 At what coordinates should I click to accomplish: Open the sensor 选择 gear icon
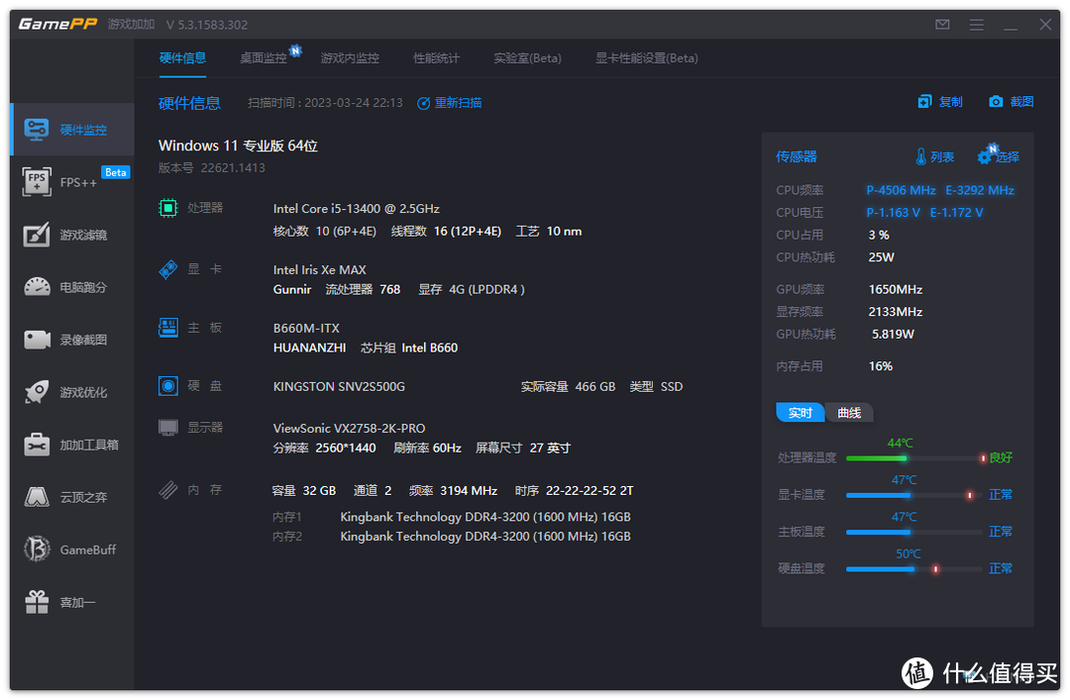(x=985, y=155)
